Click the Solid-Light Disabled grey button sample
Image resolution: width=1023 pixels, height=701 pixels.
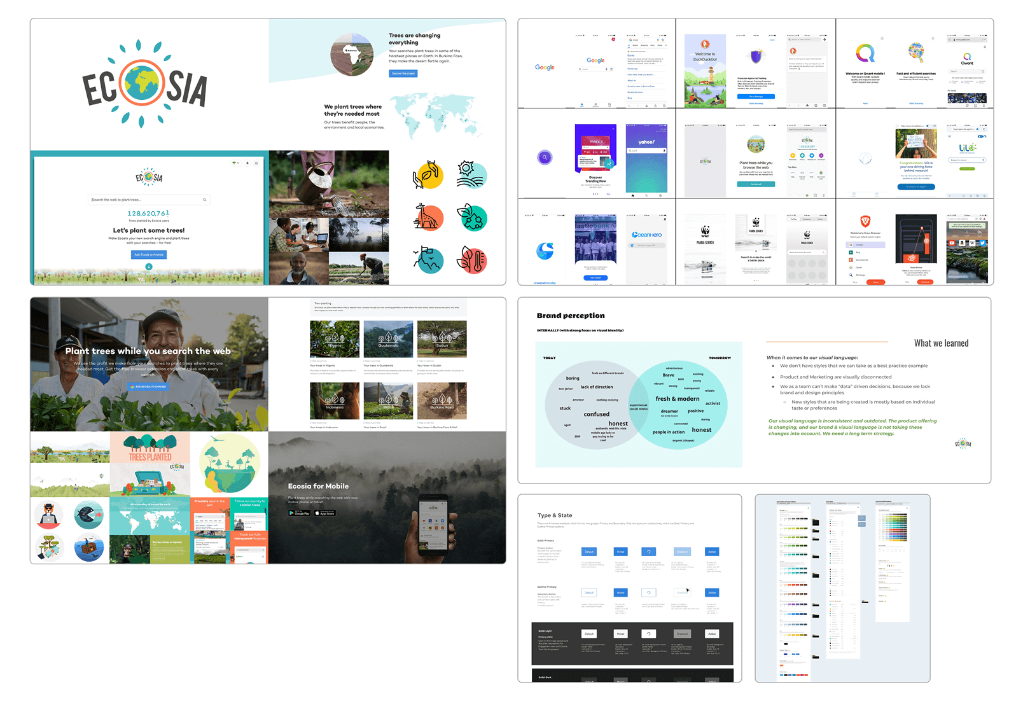[x=682, y=634]
